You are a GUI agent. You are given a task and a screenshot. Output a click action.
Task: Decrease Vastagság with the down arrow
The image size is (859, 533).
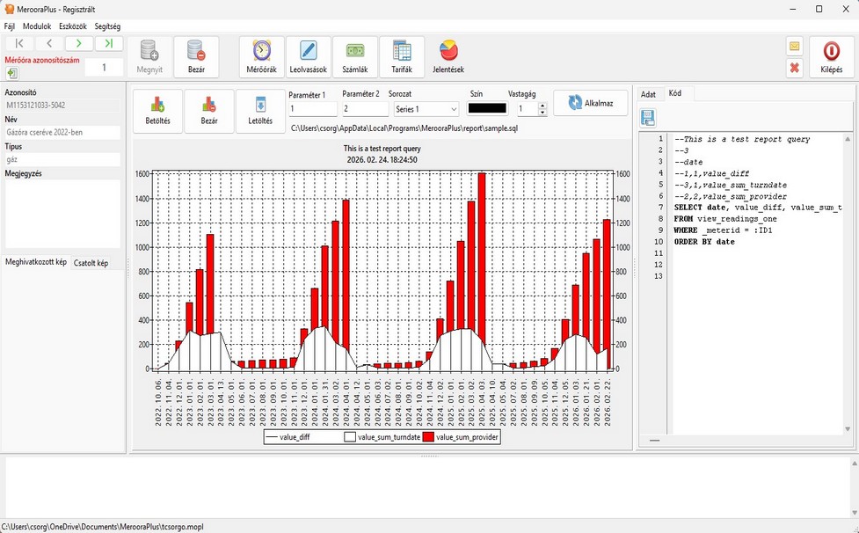[x=542, y=113]
